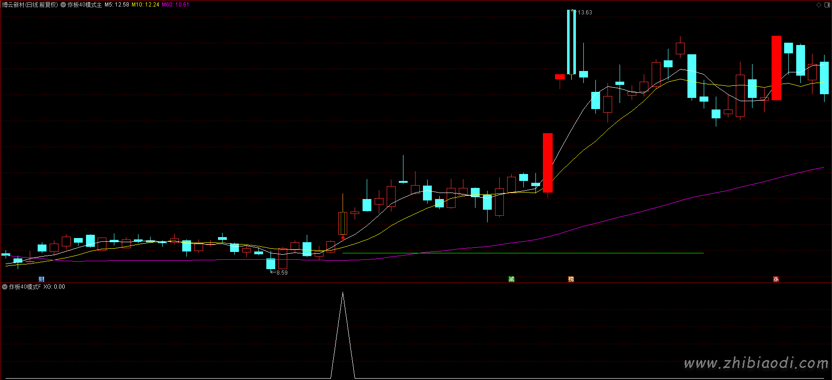Click the 8.59 low price label
Image resolution: width=832 pixels, height=380 pixels.
(282, 273)
